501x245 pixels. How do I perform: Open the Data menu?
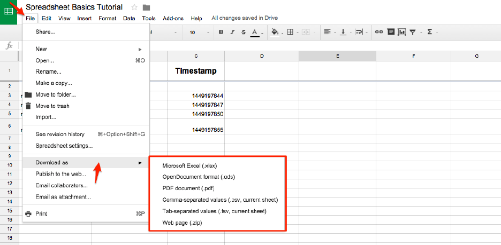pos(129,19)
